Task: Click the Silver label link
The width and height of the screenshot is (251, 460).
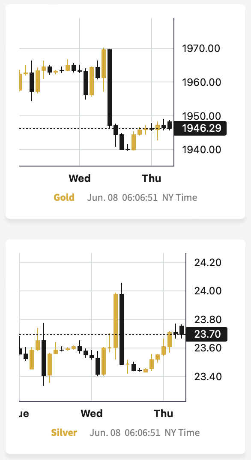Action: point(64,433)
